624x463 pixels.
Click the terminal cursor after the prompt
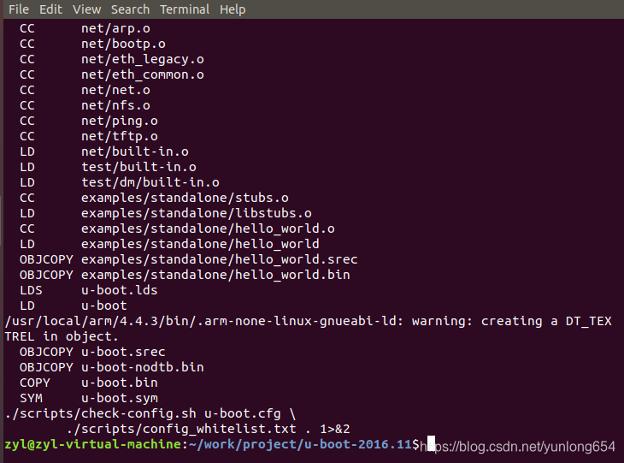point(431,444)
